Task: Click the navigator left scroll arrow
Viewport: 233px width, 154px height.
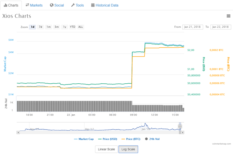Action: point(18,133)
